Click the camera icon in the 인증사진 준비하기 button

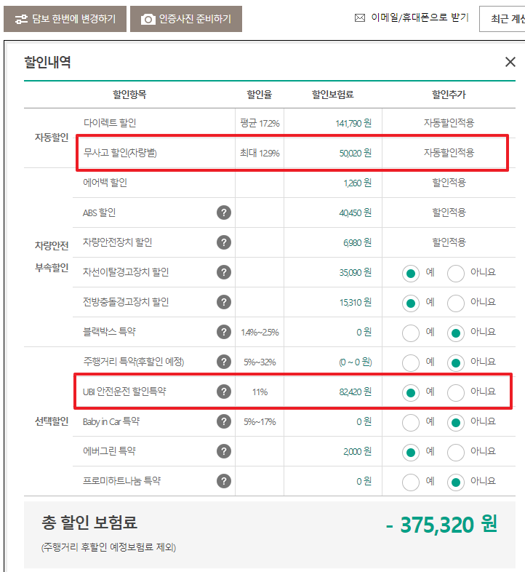pos(148,19)
